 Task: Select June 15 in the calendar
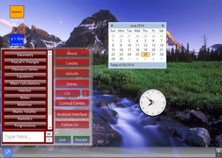[113, 50]
